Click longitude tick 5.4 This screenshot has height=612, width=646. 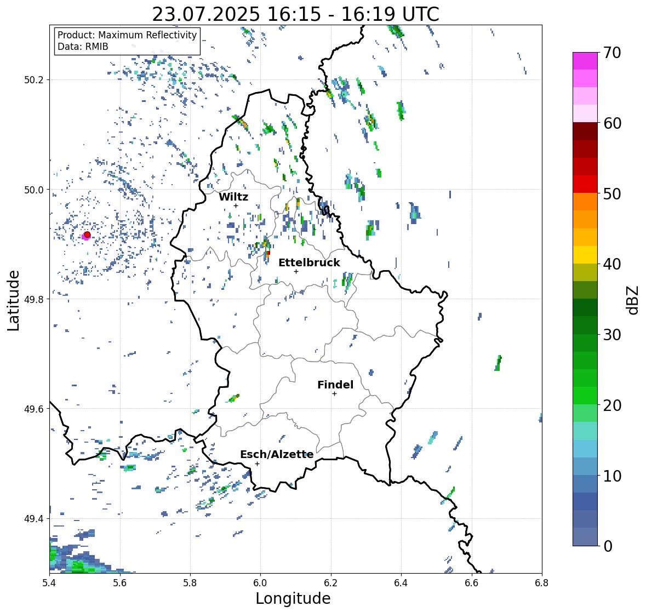pos(49,582)
